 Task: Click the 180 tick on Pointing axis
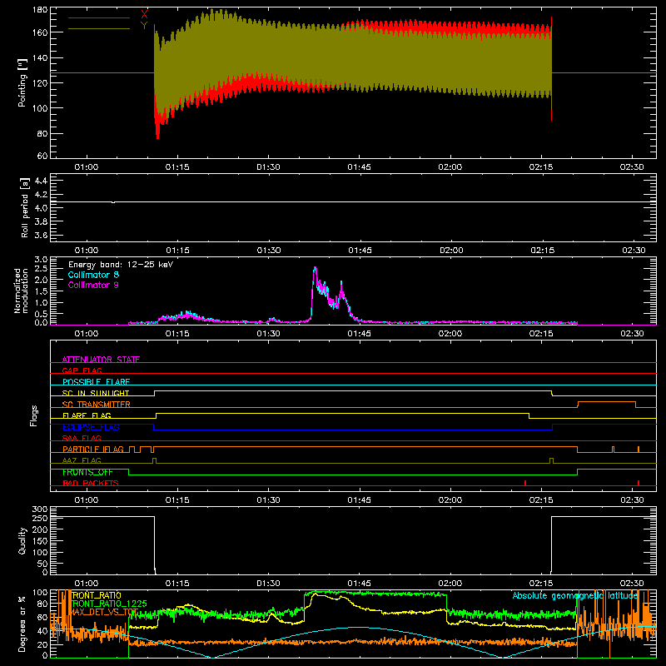(x=40, y=10)
